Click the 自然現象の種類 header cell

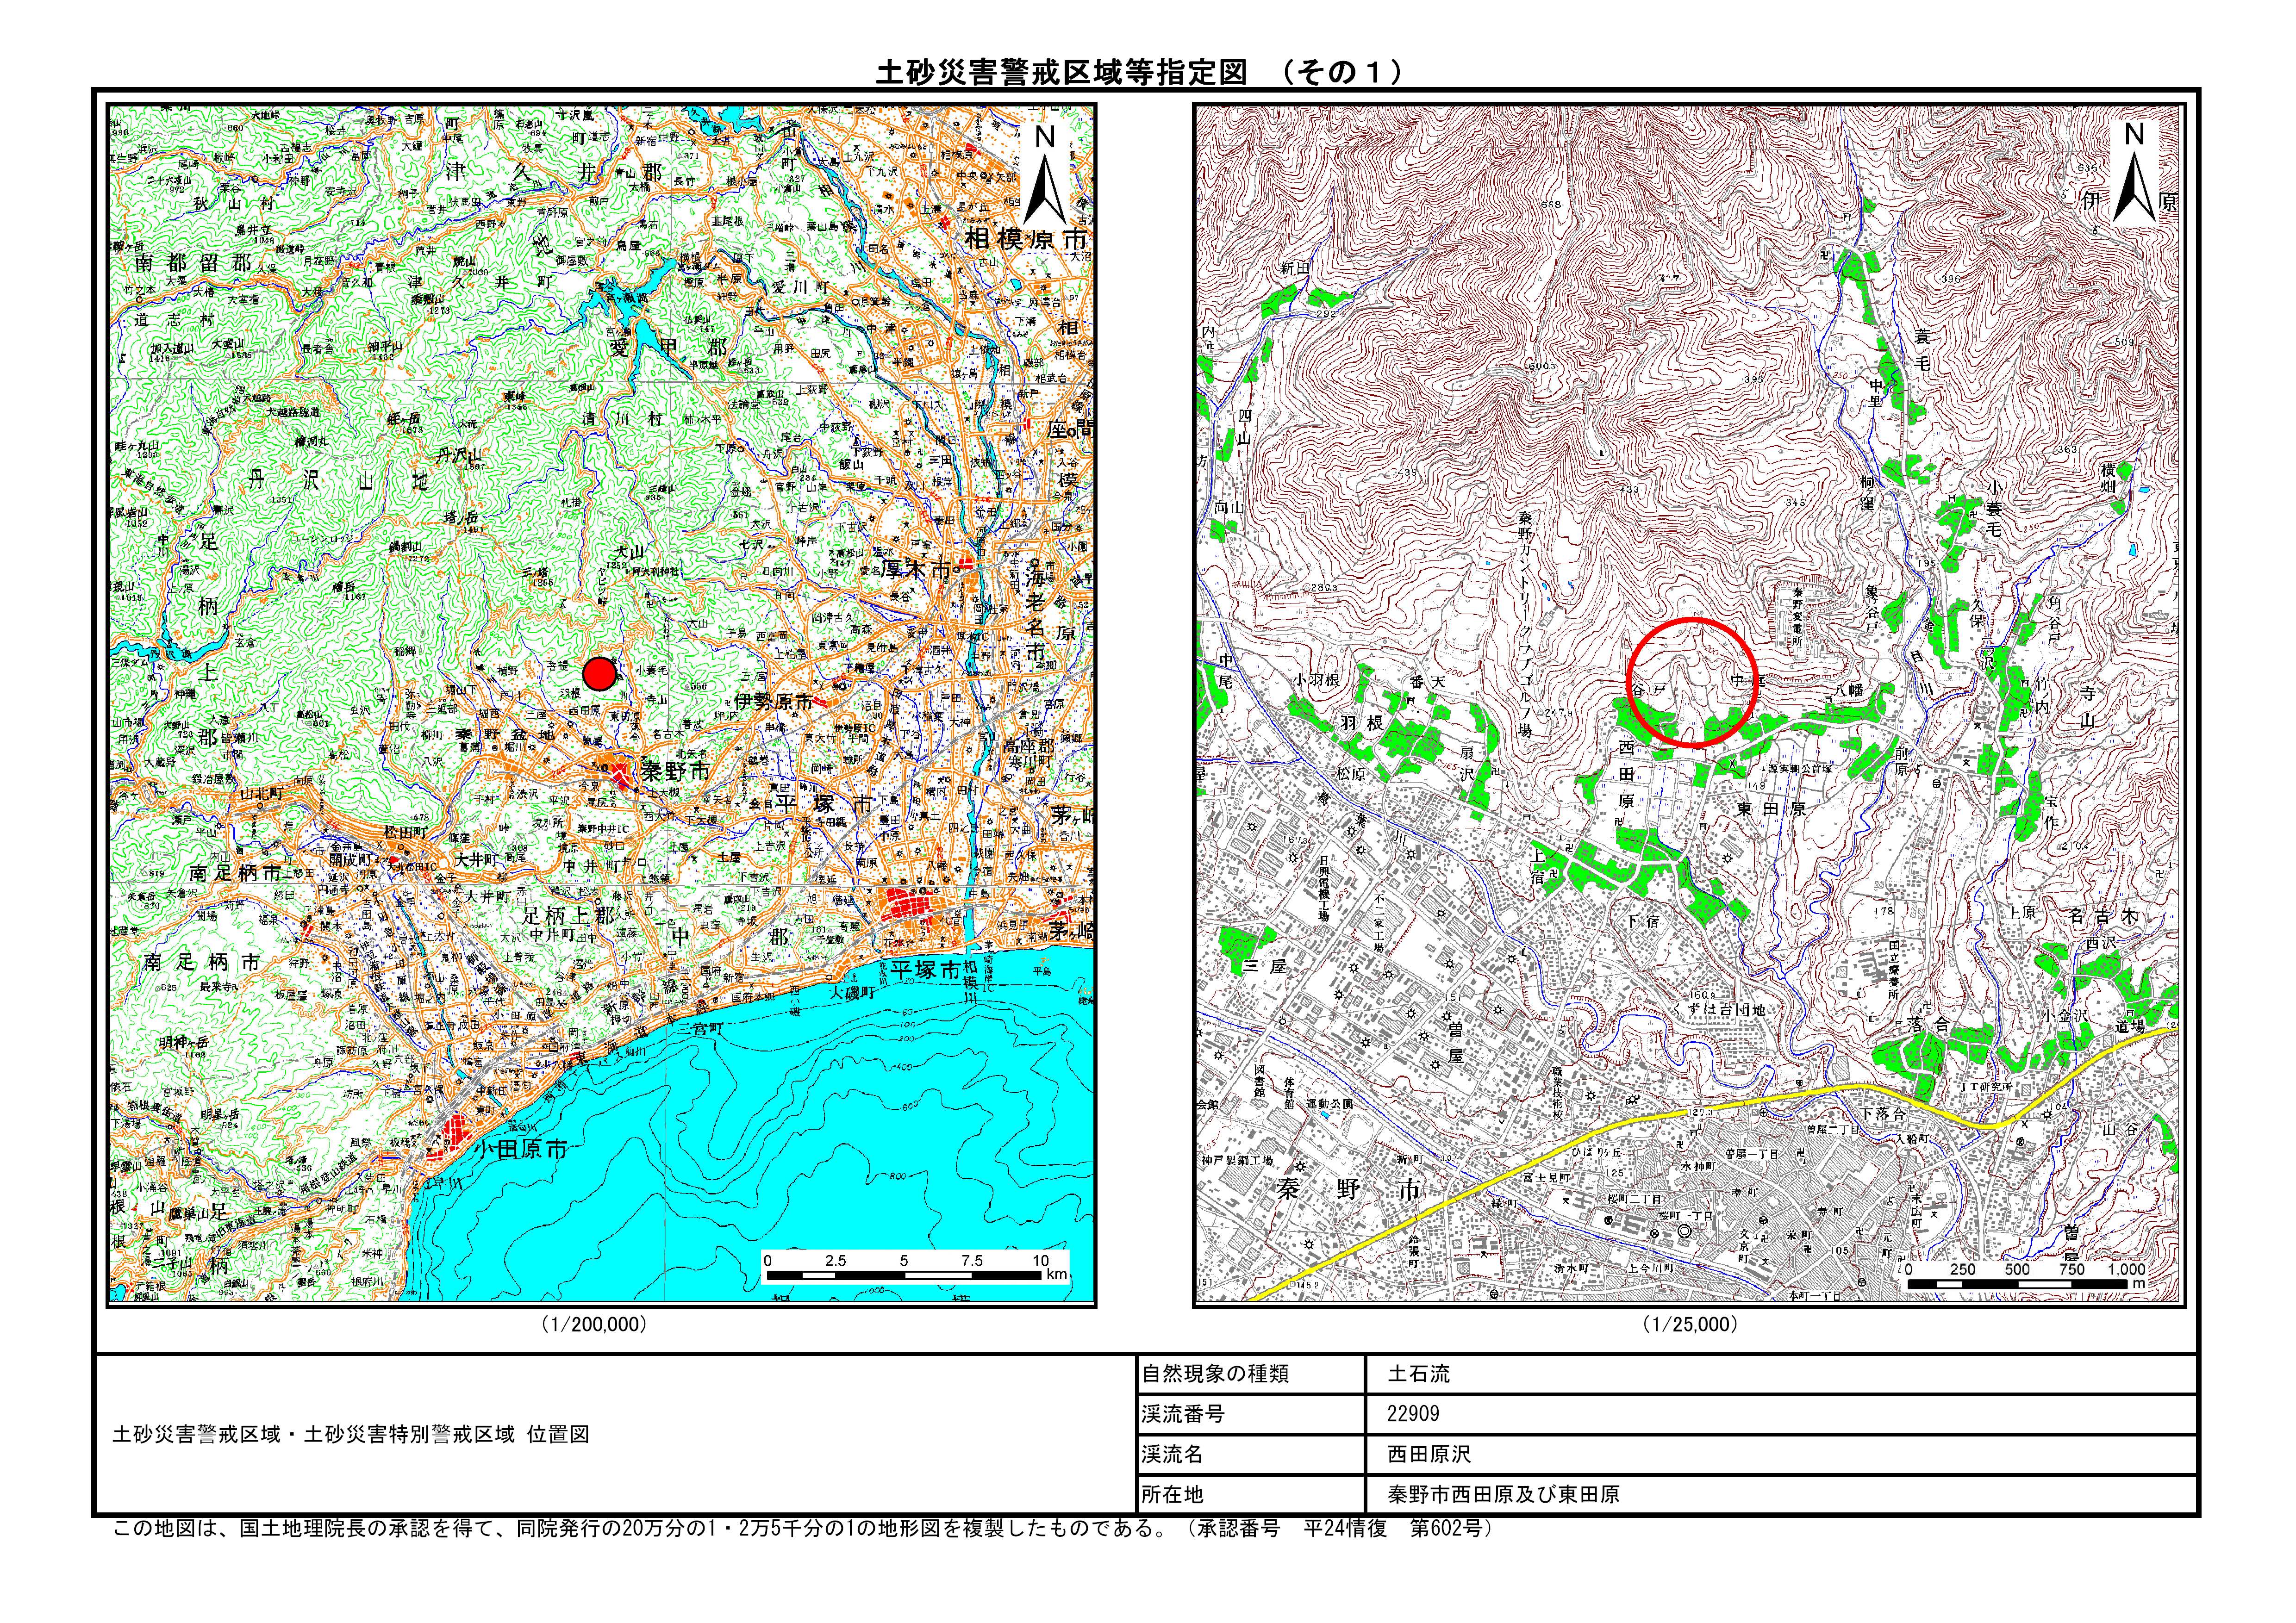pos(1215,1374)
